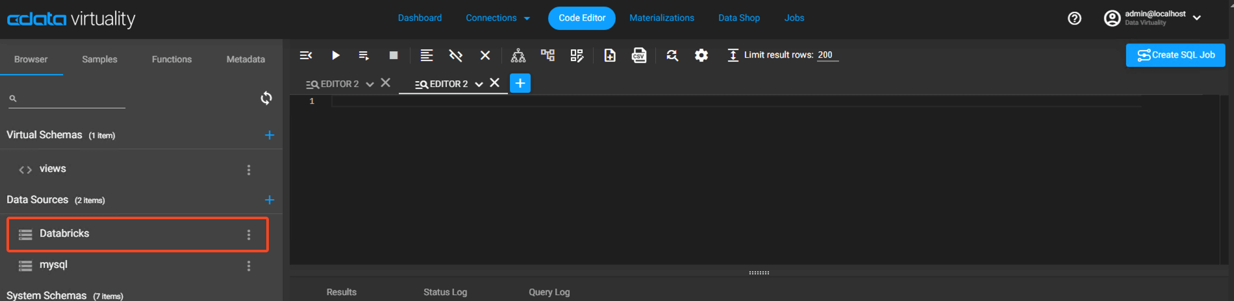Select the Browser sidebar tab
Screen dimensions: 1234x301
tap(31, 59)
